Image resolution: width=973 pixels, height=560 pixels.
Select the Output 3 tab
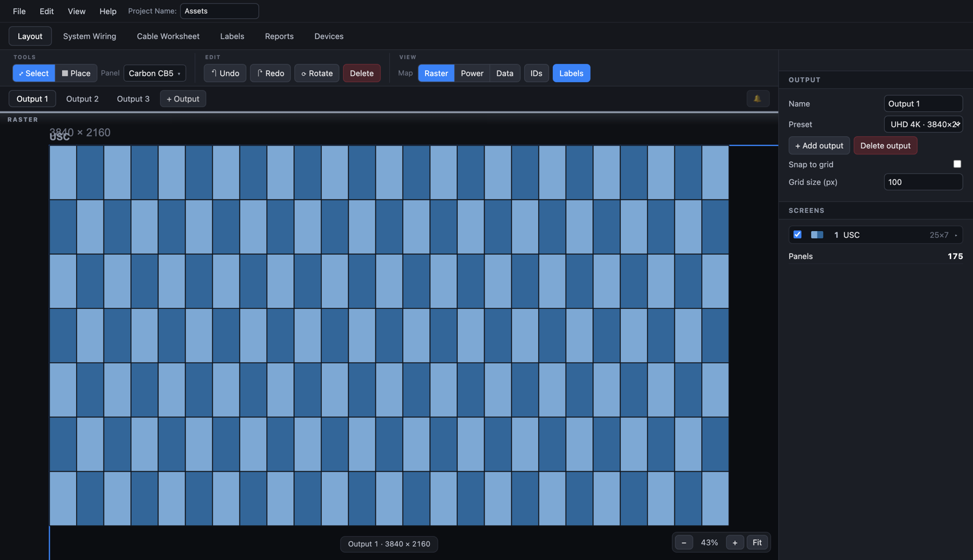[x=133, y=99]
